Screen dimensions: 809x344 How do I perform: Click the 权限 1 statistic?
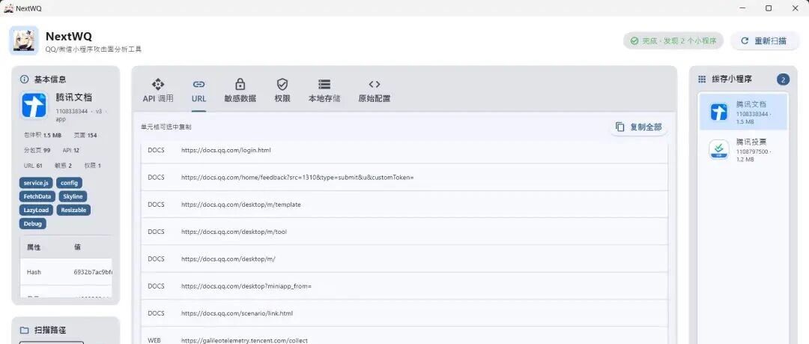92,166
